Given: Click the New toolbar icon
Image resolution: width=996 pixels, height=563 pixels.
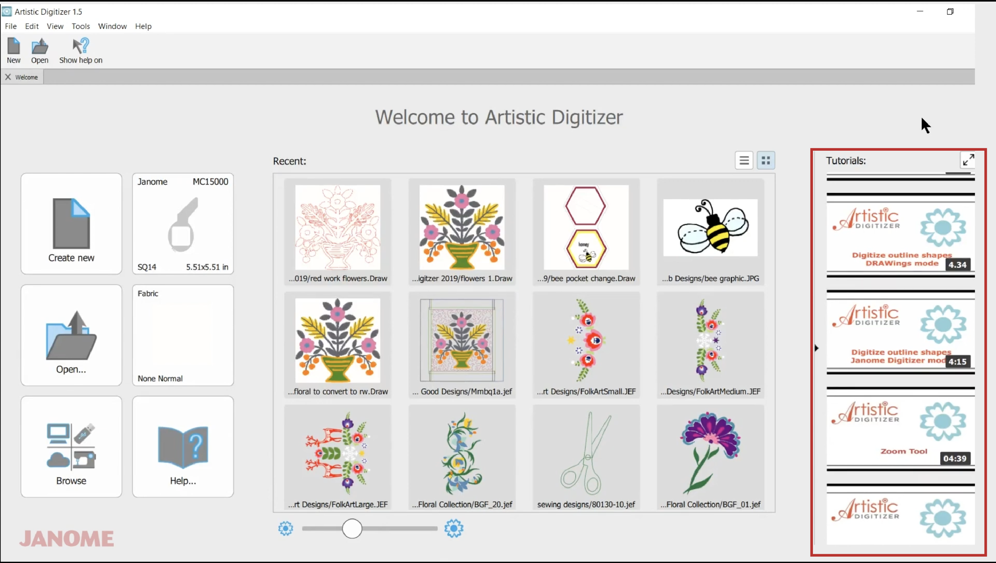Looking at the screenshot, I should pos(14,51).
